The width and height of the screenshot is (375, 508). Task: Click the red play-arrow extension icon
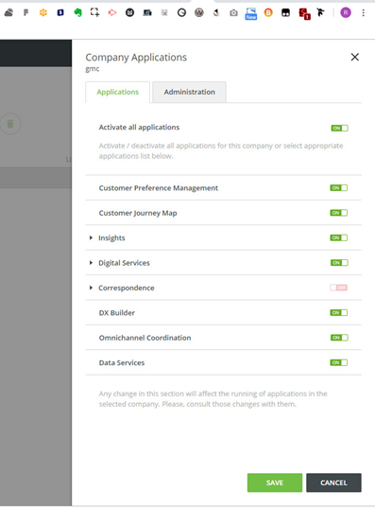click(x=112, y=12)
